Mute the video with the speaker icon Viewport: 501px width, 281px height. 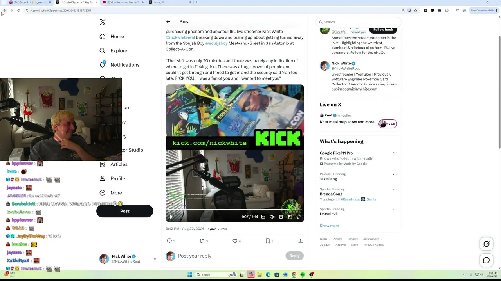point(272,217)
